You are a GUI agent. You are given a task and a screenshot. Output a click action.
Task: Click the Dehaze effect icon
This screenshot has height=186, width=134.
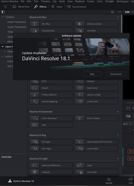tap(80, 81)
